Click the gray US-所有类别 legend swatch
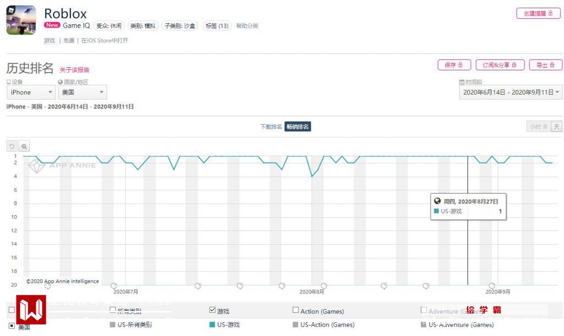 click(x=112, y=324)
